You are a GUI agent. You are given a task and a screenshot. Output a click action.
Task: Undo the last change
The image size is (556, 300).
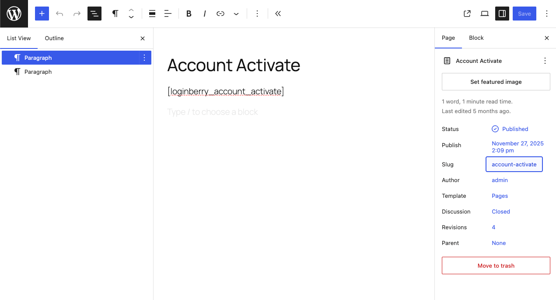[59, 14]
